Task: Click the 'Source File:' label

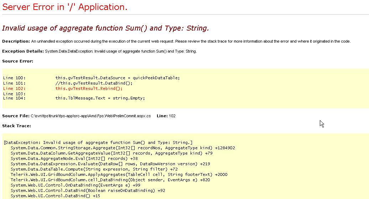Action: tap(16, 116)
